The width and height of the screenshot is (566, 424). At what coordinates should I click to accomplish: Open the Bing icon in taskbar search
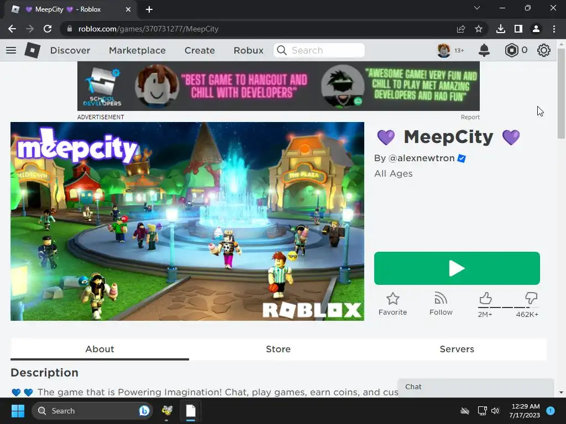click(144, 411)
